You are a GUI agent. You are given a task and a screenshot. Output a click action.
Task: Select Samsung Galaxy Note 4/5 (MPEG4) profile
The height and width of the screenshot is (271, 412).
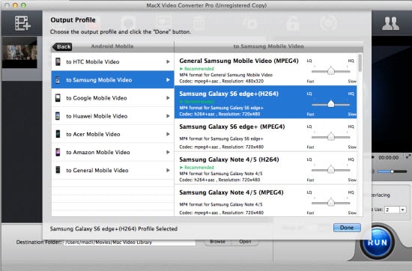(x=266, y=201)
